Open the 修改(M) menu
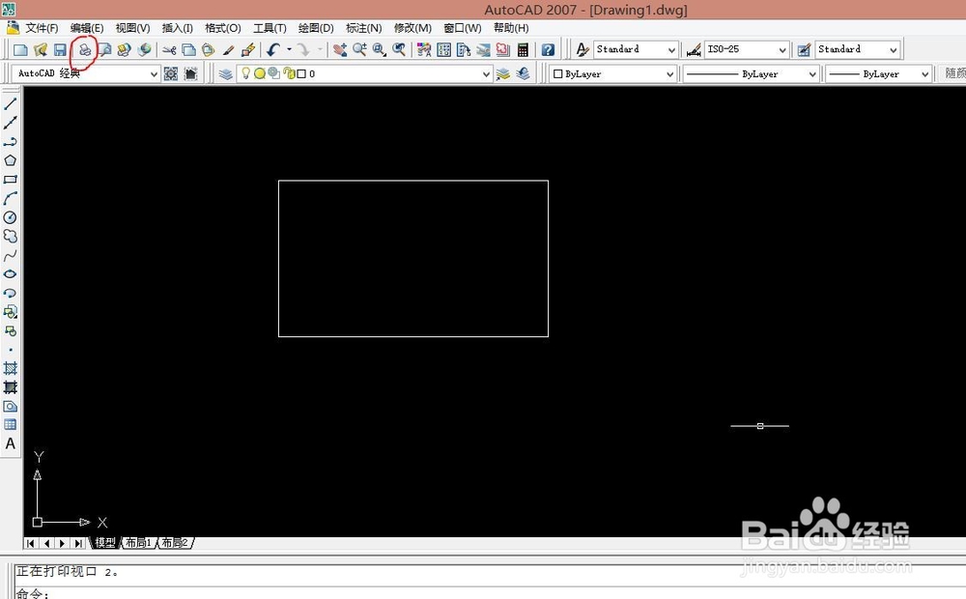 (412, 28)
